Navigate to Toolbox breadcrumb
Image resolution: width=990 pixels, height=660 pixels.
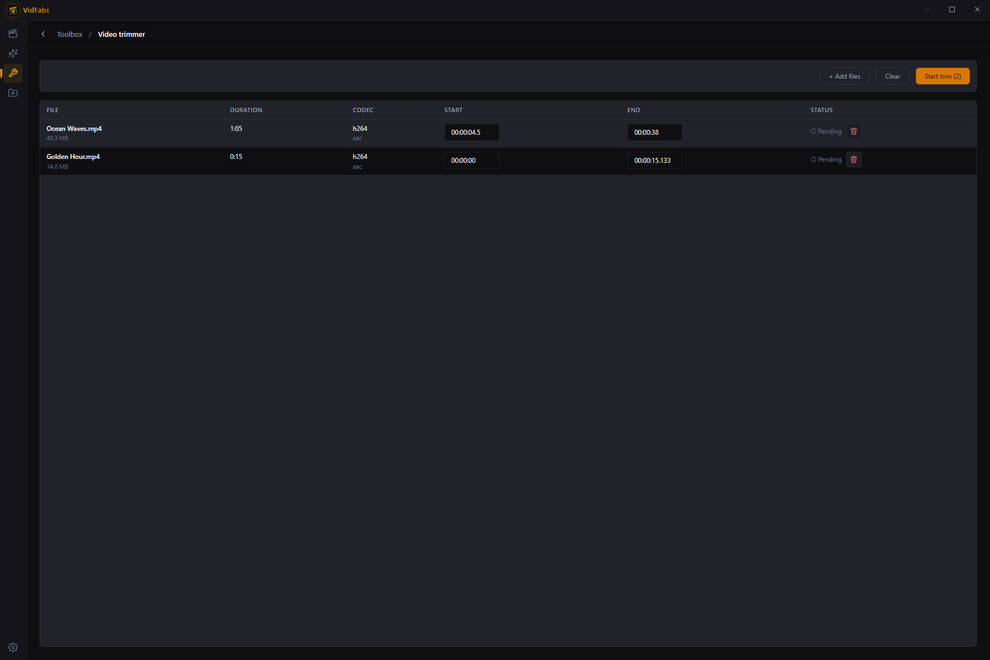pos(70,34)
